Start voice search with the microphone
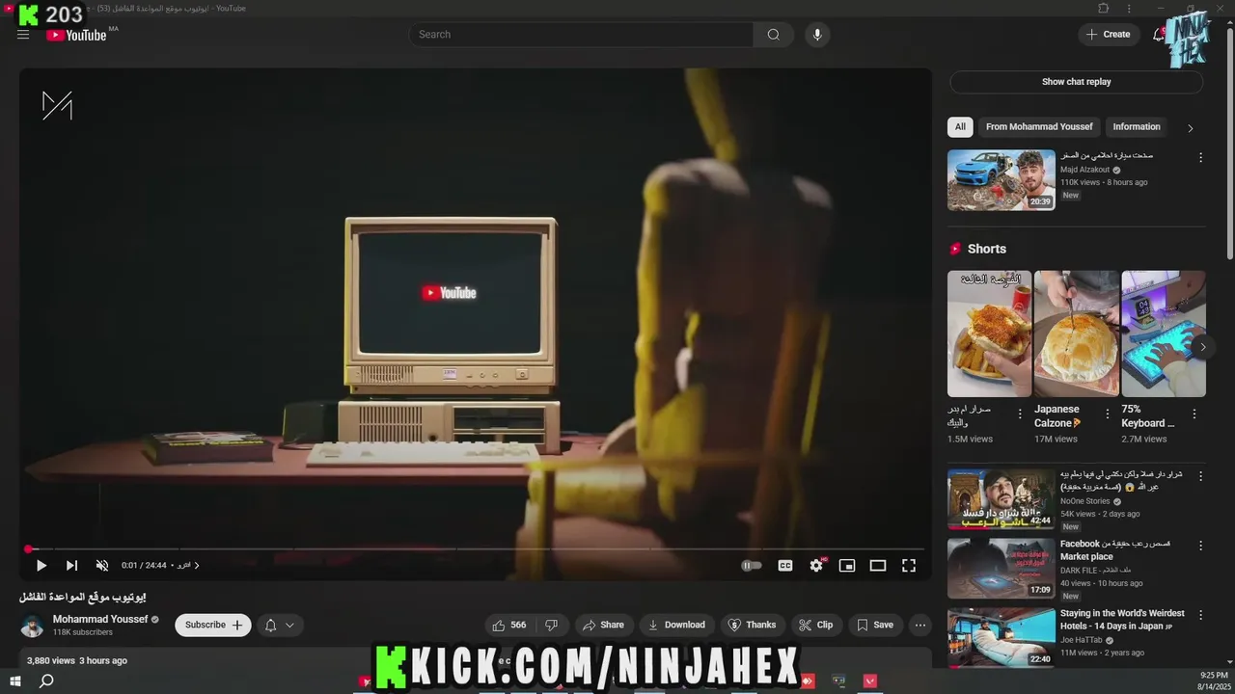The image size is (1235, 694). click(x=817, y=35)
